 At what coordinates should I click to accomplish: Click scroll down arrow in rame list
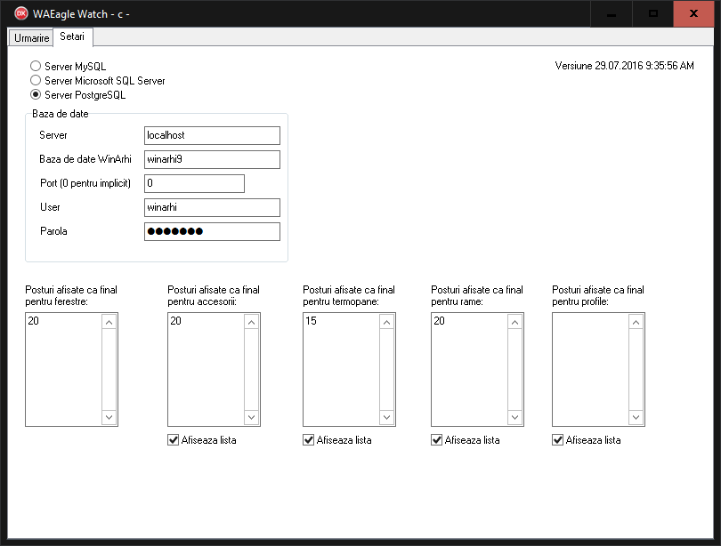[x=515, y=417]
